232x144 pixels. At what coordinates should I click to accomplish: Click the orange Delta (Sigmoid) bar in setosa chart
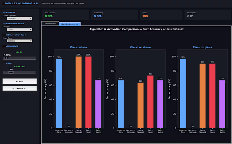click(79, 92)
